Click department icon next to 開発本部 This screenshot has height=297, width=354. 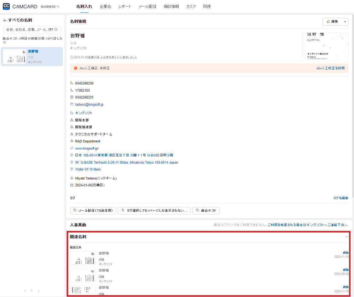point(72,120)
